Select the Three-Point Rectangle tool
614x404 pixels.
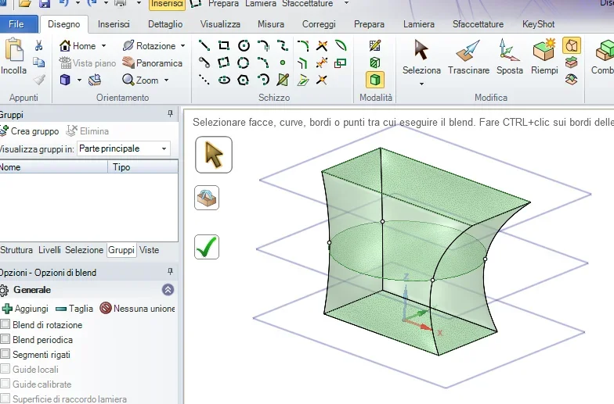pyautogui.click(x=224, y=63)
